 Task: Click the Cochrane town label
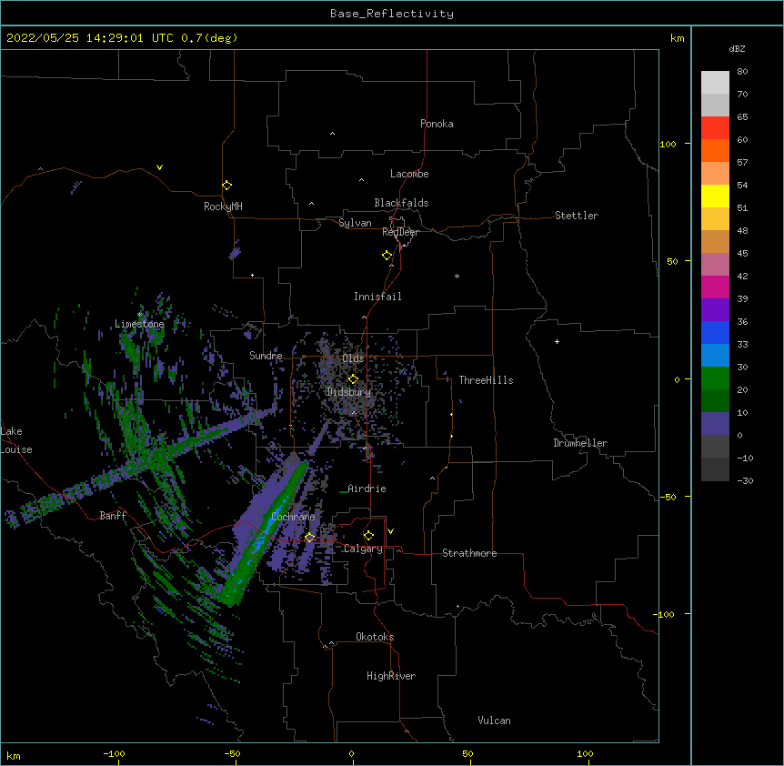[x=293, y=517]
